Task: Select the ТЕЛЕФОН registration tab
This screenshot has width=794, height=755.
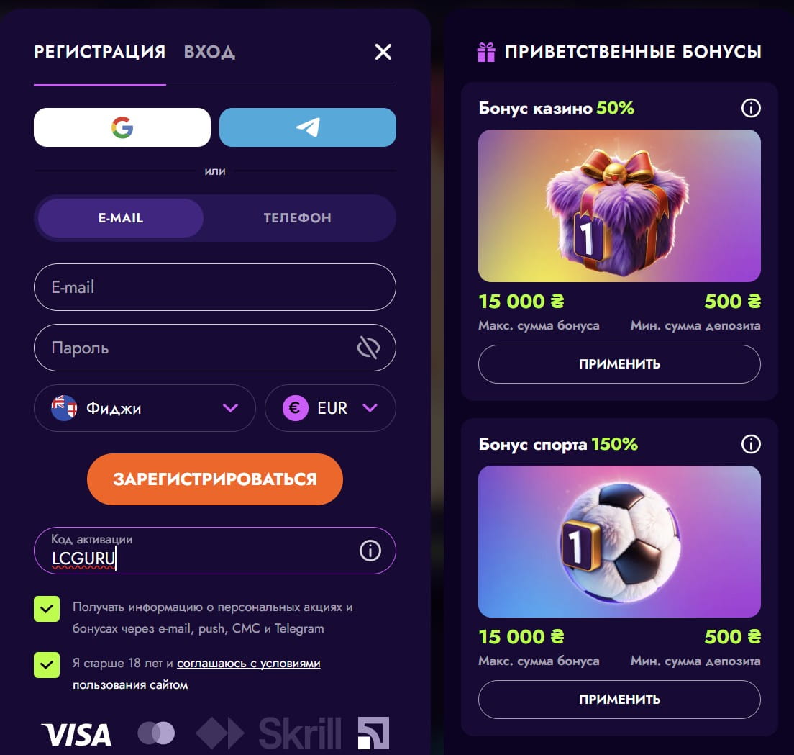Action: (297, 218)
